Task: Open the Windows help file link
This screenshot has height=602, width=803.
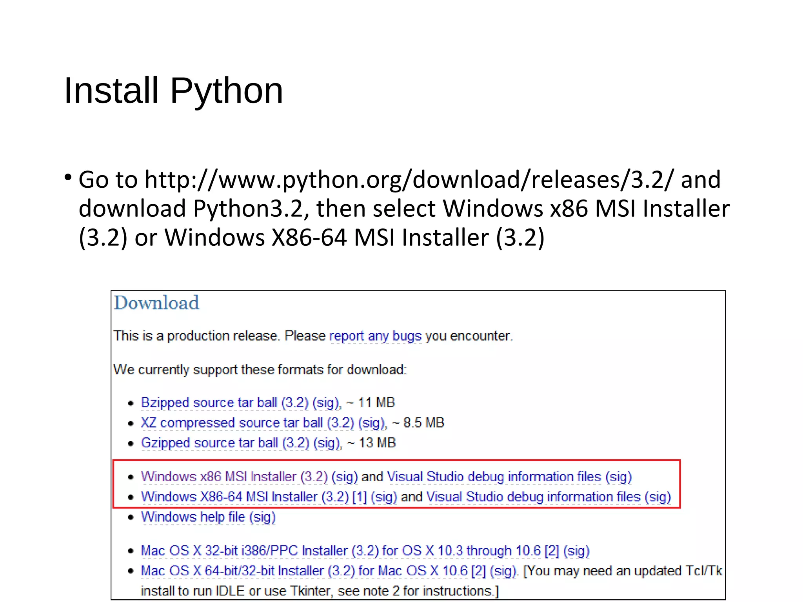Action: click(193, 517)
